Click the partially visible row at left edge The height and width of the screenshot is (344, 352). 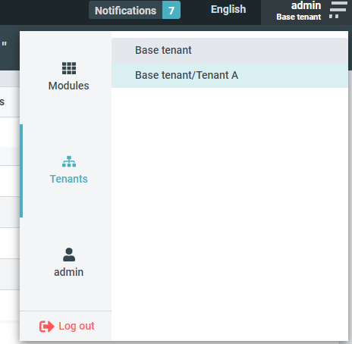coord(10,102)
